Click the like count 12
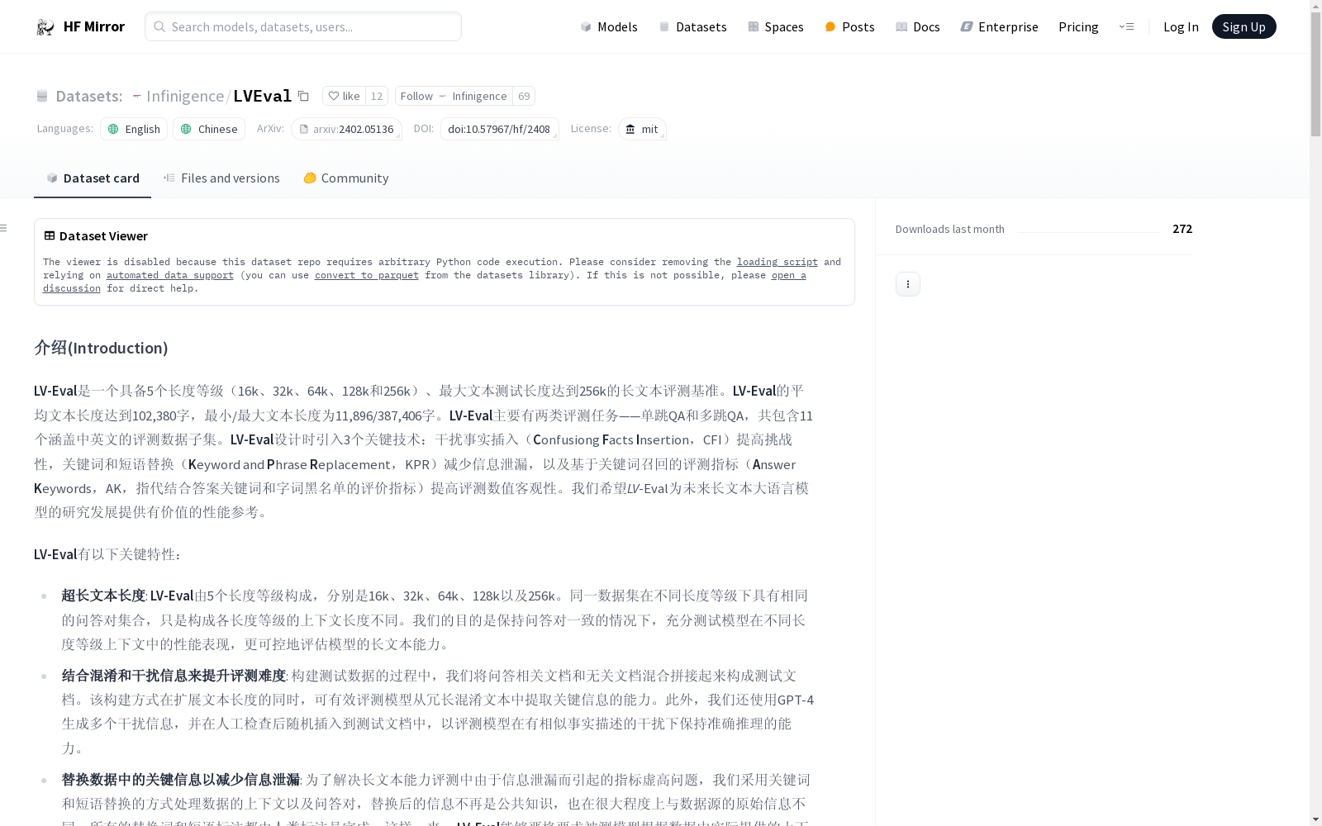 [x=377, y=96]
